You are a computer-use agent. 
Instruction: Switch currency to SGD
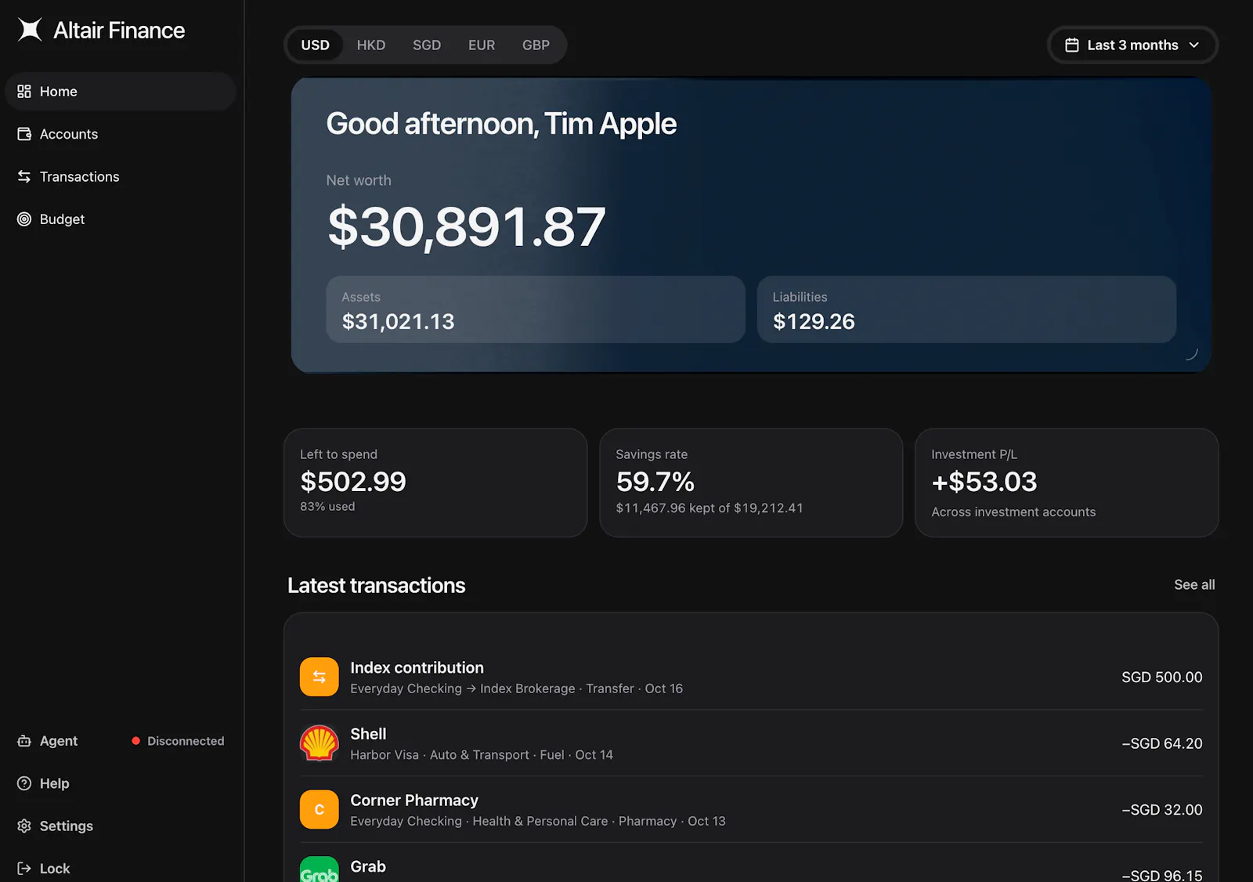point(427,45)
